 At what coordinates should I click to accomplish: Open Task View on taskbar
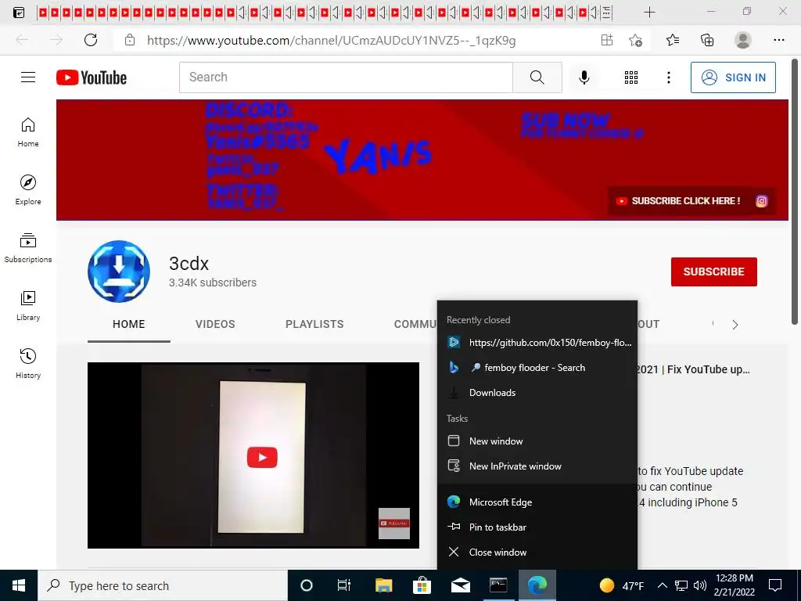pyautogui.click(x=344, y=585)
